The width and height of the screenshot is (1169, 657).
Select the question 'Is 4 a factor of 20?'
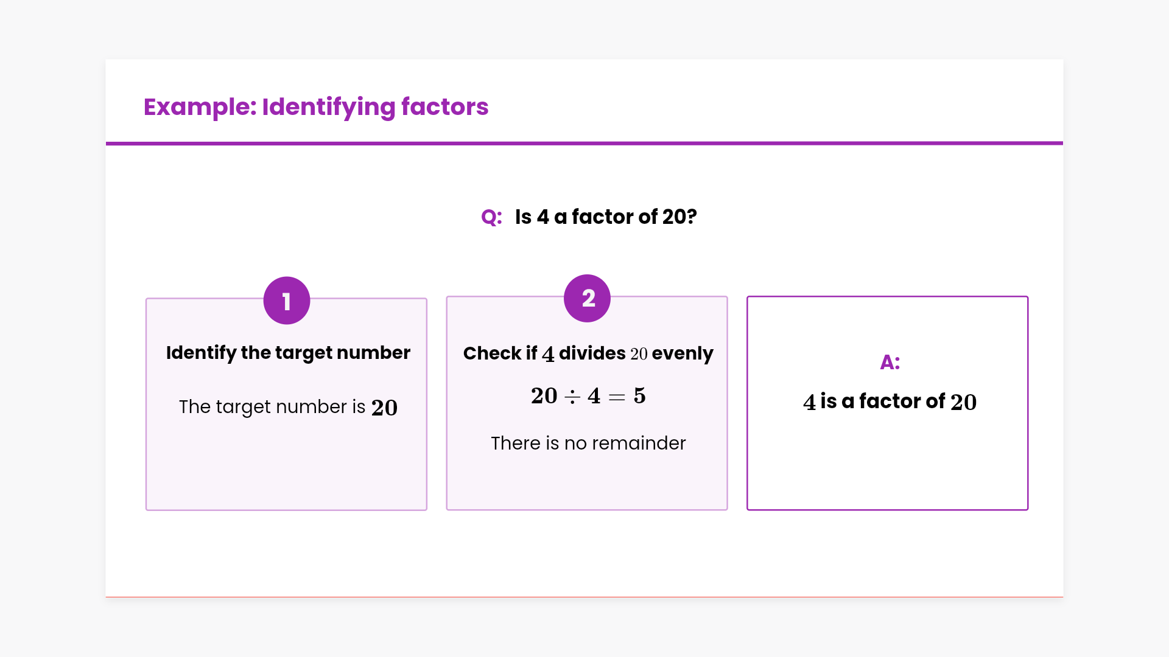click(x=605, y=217)
